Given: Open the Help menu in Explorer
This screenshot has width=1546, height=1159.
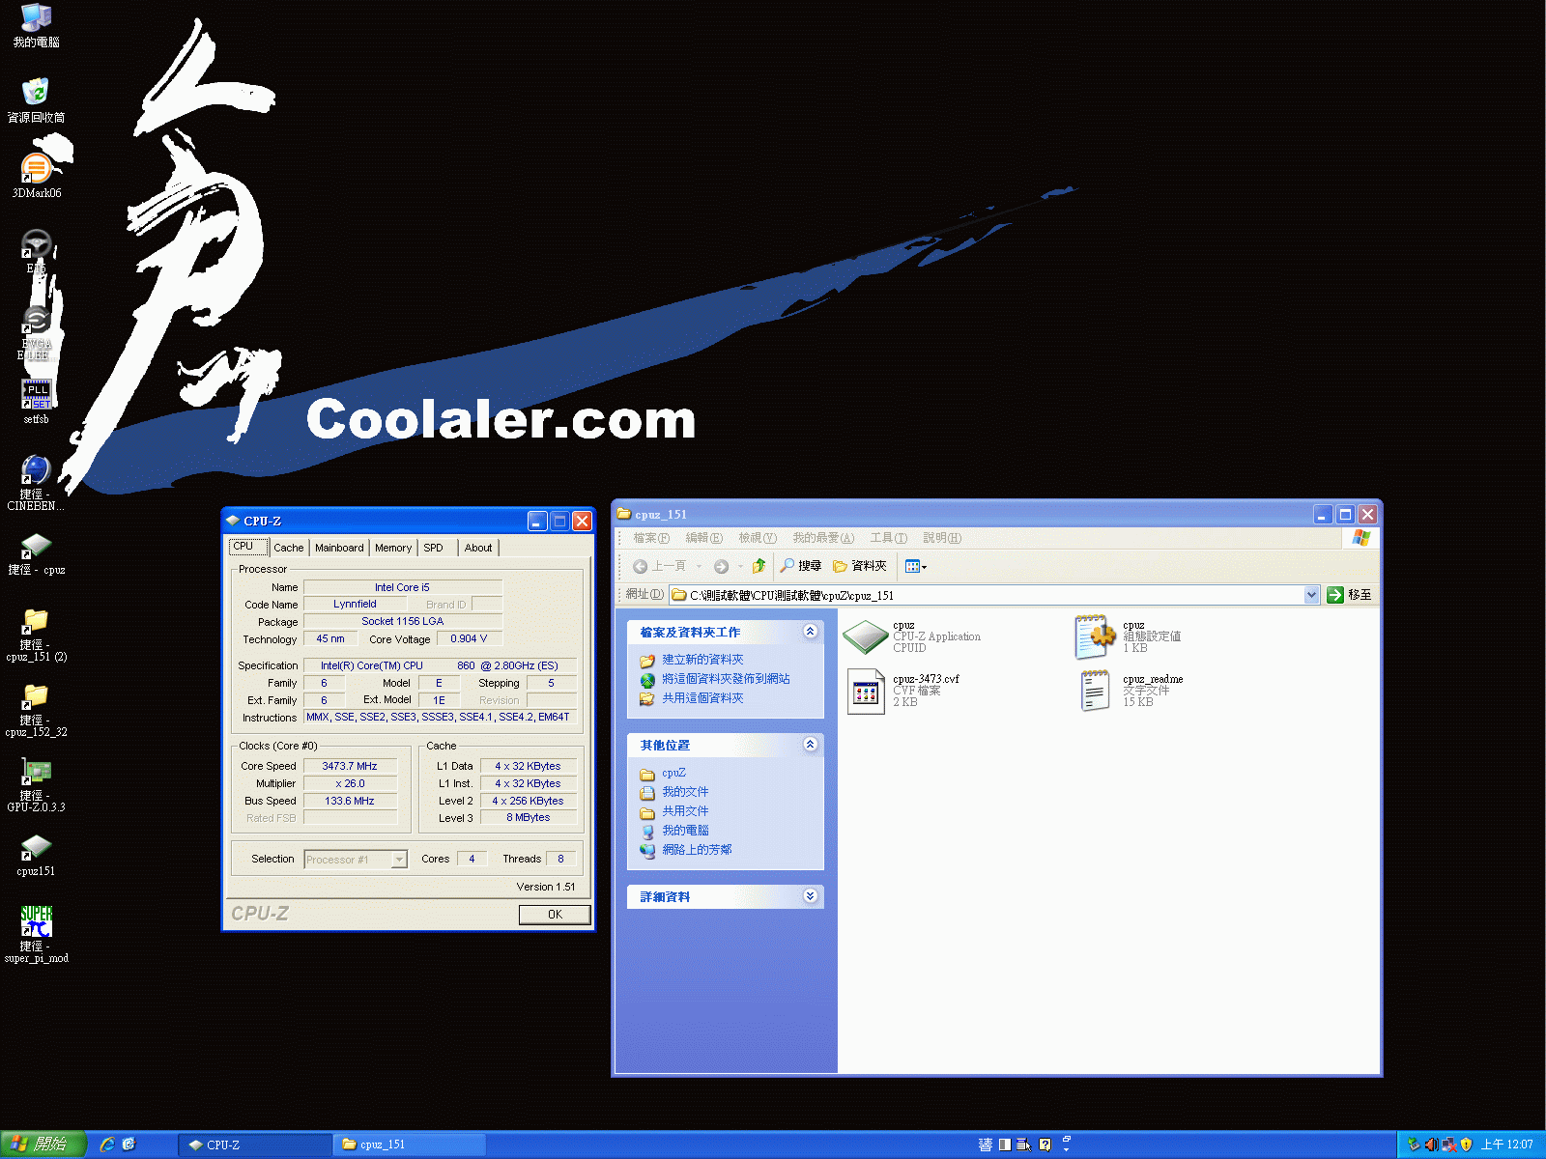Looking at the screenshot, I should 942,538.
